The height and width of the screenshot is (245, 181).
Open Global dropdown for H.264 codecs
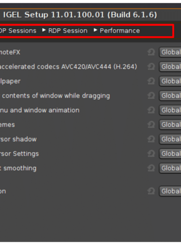[170, 67]
